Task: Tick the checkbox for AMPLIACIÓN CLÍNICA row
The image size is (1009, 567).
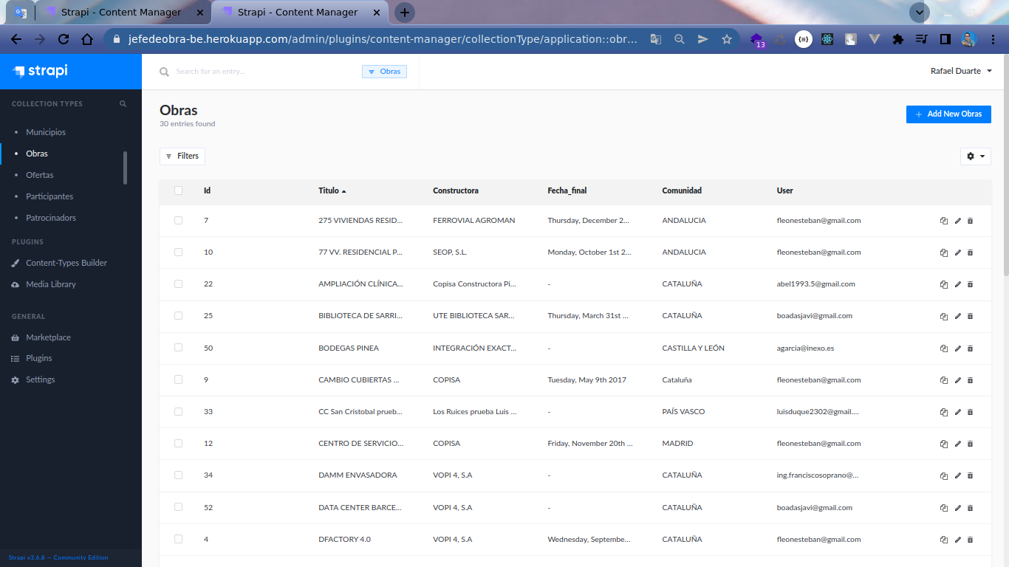Action: pyautogui.click(x=178, y=283)
